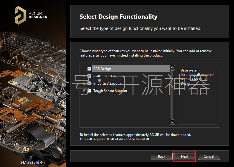This screenshot has height=167, width=234.
Task: Click the Select Design Functionality heading
Action: (x=118, y=17)
